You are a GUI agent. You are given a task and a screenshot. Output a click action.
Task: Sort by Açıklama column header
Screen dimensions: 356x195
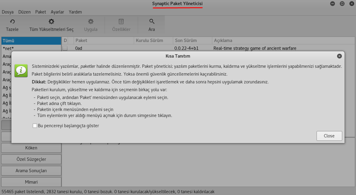click(283, 40)
